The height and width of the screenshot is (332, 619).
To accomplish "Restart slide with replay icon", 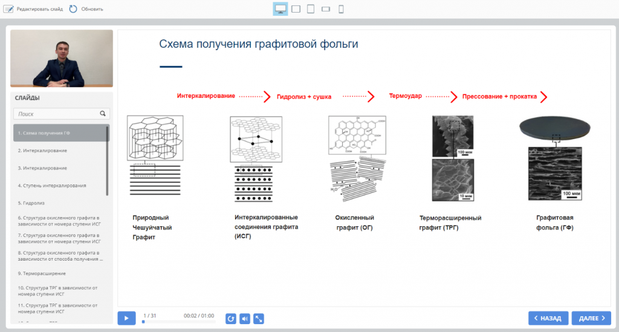I will coord(231,319).
